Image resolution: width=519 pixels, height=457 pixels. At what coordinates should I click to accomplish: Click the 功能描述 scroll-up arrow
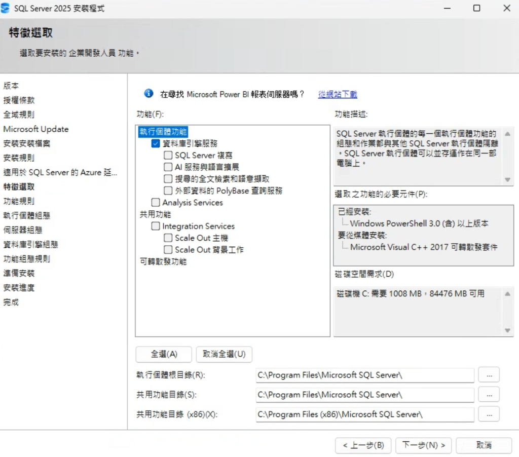point(507,134)
